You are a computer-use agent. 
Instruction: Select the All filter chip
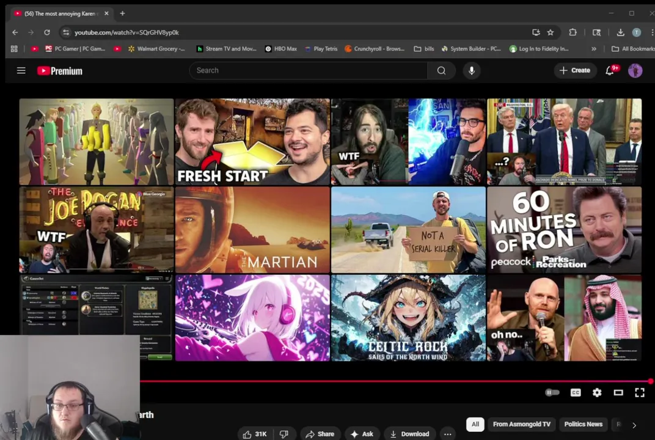point(475,424)
